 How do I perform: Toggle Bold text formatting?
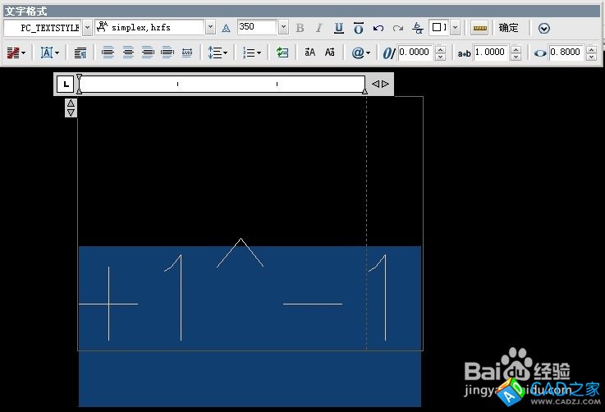click(x=300, y=28)
